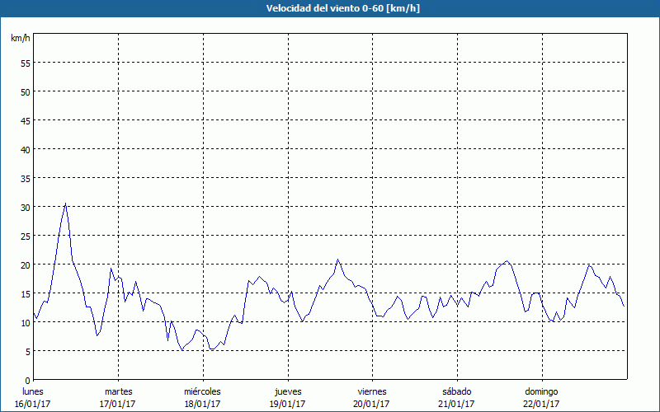This screenshot has width=660, height=412.
Task: Click the chart title 'Velocidad del viento 0-60'
Action: (x=329, y=8)
